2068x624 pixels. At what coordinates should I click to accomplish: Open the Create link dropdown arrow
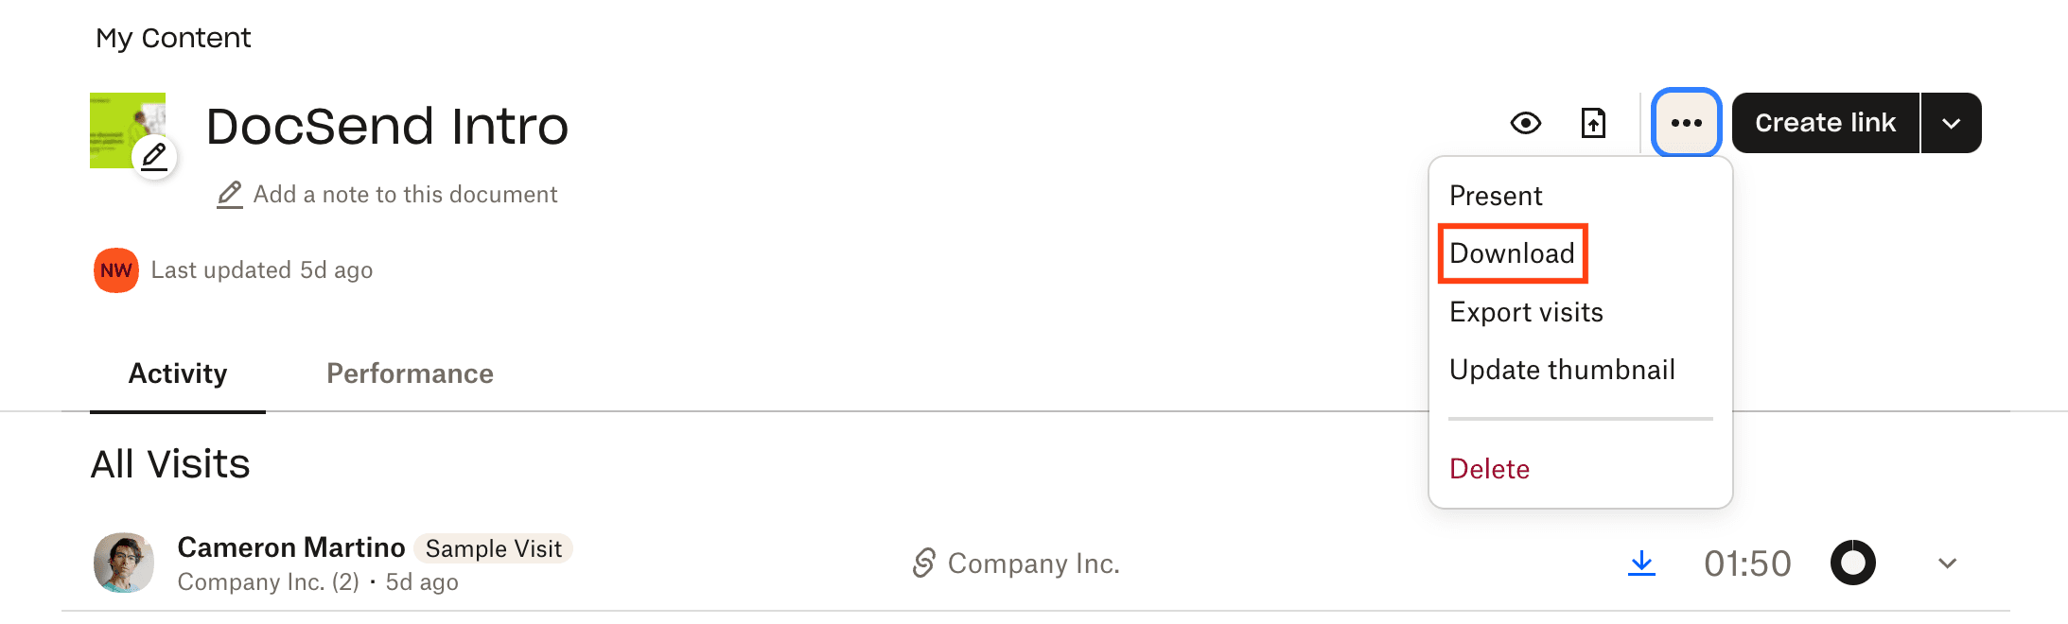(1951, 123)
